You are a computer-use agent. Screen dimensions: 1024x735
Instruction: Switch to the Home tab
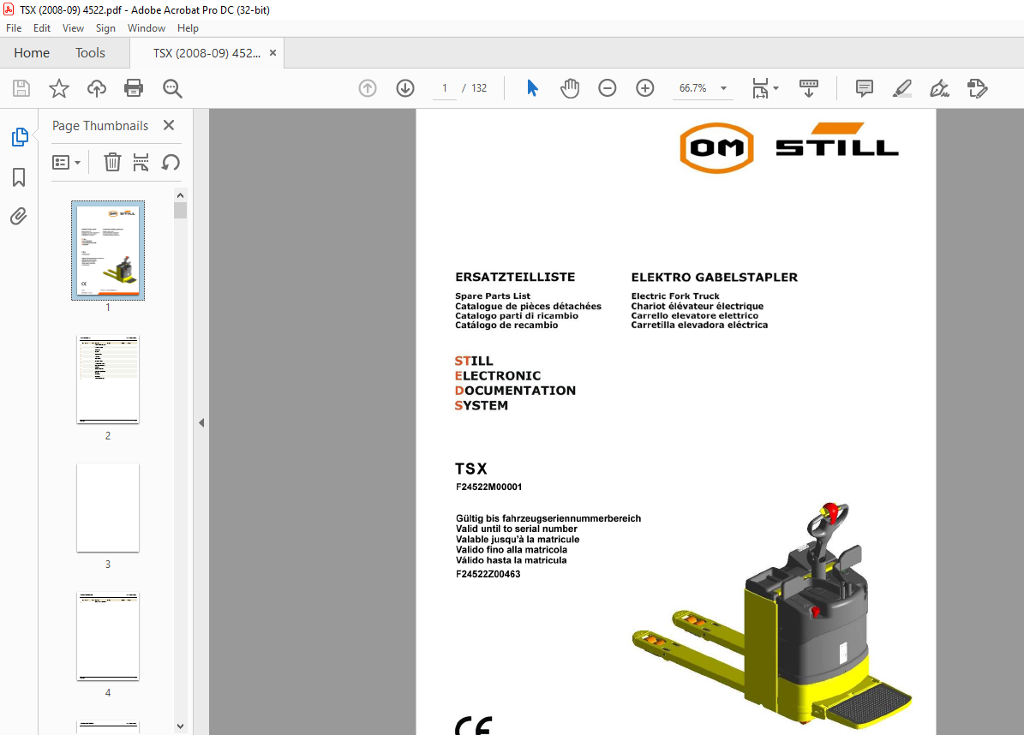click(x=32, y=53)
